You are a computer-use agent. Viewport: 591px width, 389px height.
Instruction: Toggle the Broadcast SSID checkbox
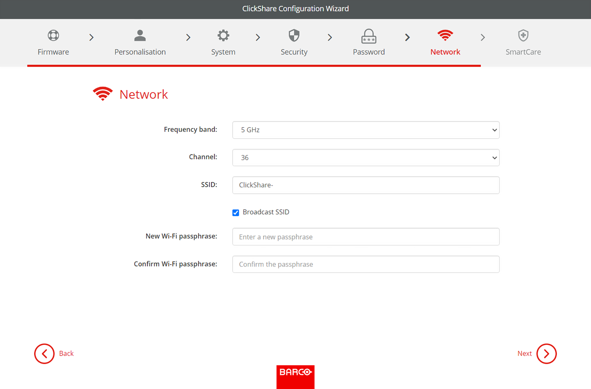pos(236,213)
